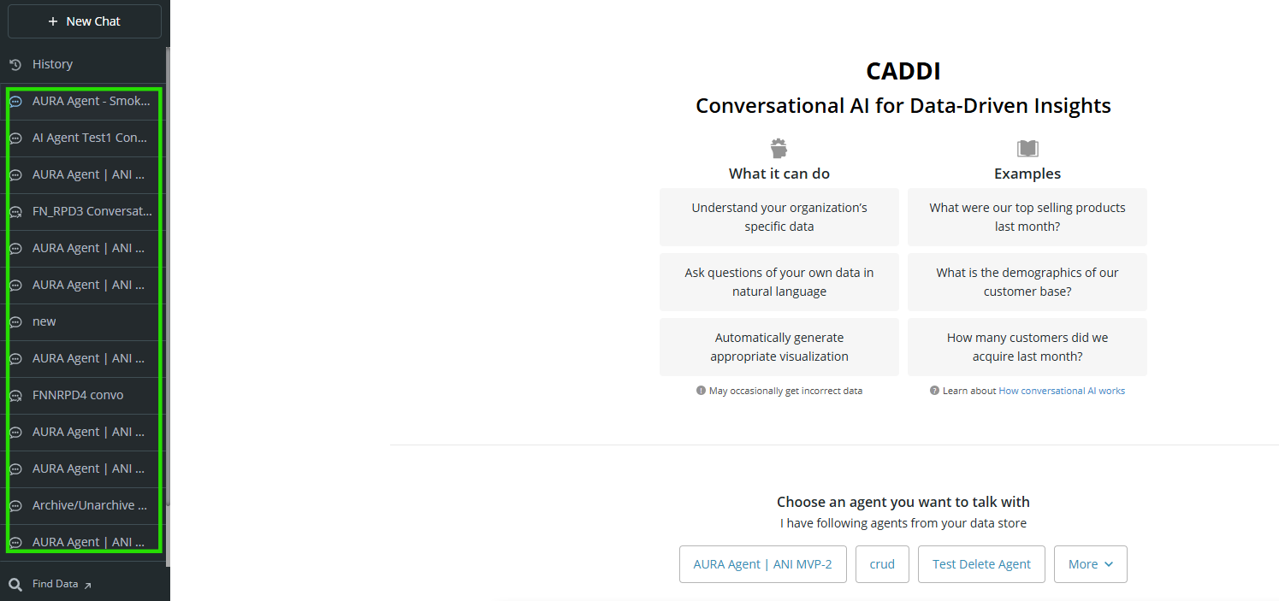Viewport: 1279px width, 601px height.
Task: Choose the crud agent button
Action: pyautogui.click(x=882, y=564)
